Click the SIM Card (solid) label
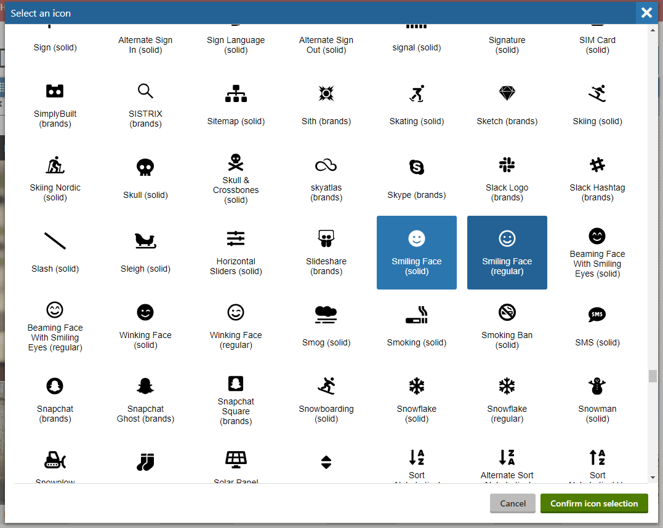Screen dimensions: 663x528 pos(598,45)
